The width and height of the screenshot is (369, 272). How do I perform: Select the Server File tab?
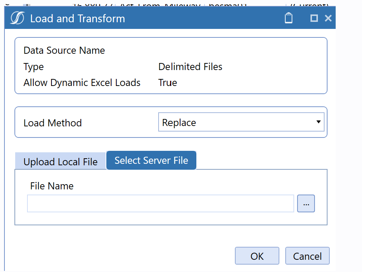[x=151, y=160]
